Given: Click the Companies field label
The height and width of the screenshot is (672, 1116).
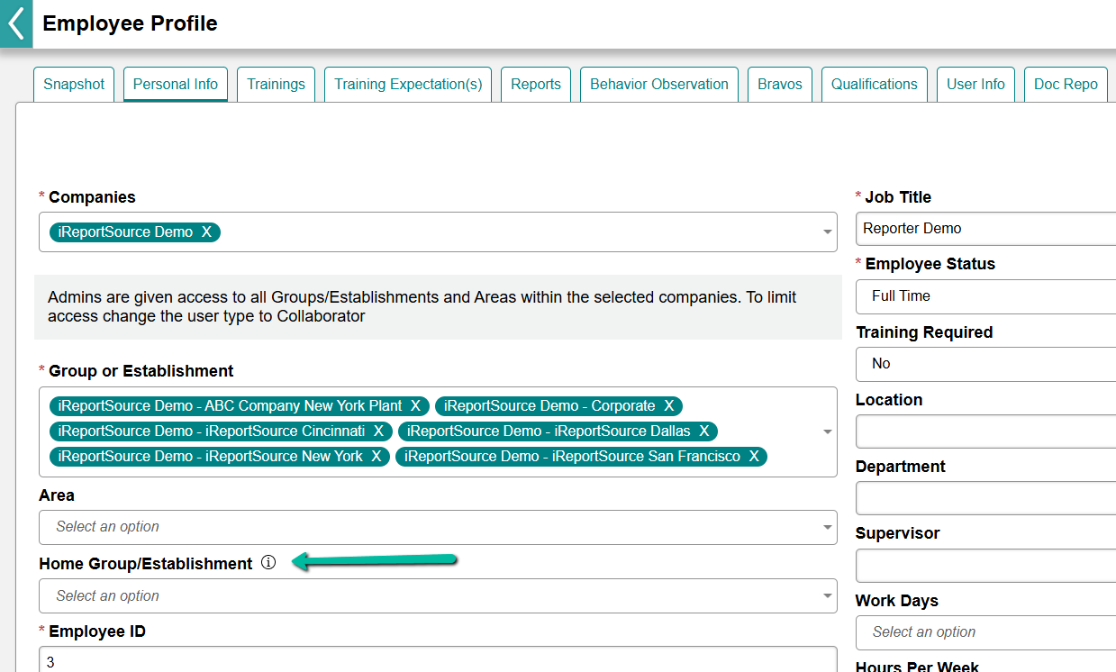Looking at the screenshot, I should coord(92,197).
